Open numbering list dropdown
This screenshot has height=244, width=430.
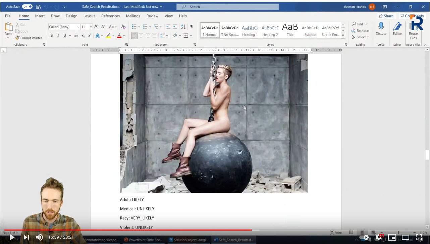(150, 27)
